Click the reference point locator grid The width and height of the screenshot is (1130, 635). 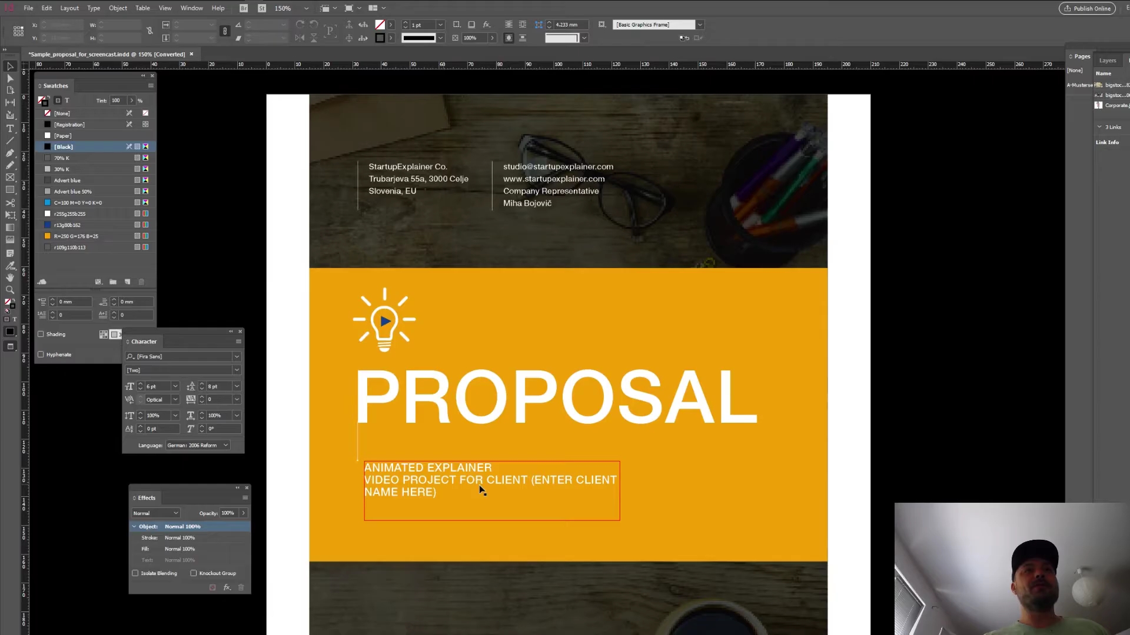click(19, 31)
